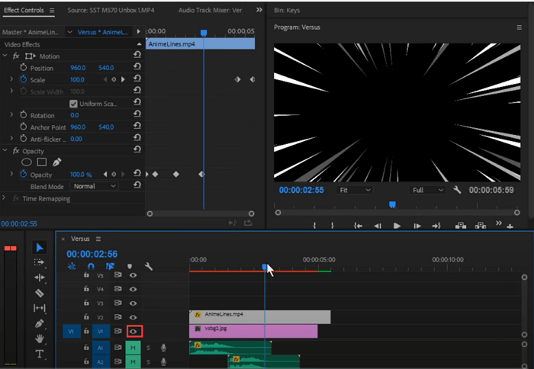Mute audio track A1
Viewport: 534px width, 369px height.
[x=133, y=348]
